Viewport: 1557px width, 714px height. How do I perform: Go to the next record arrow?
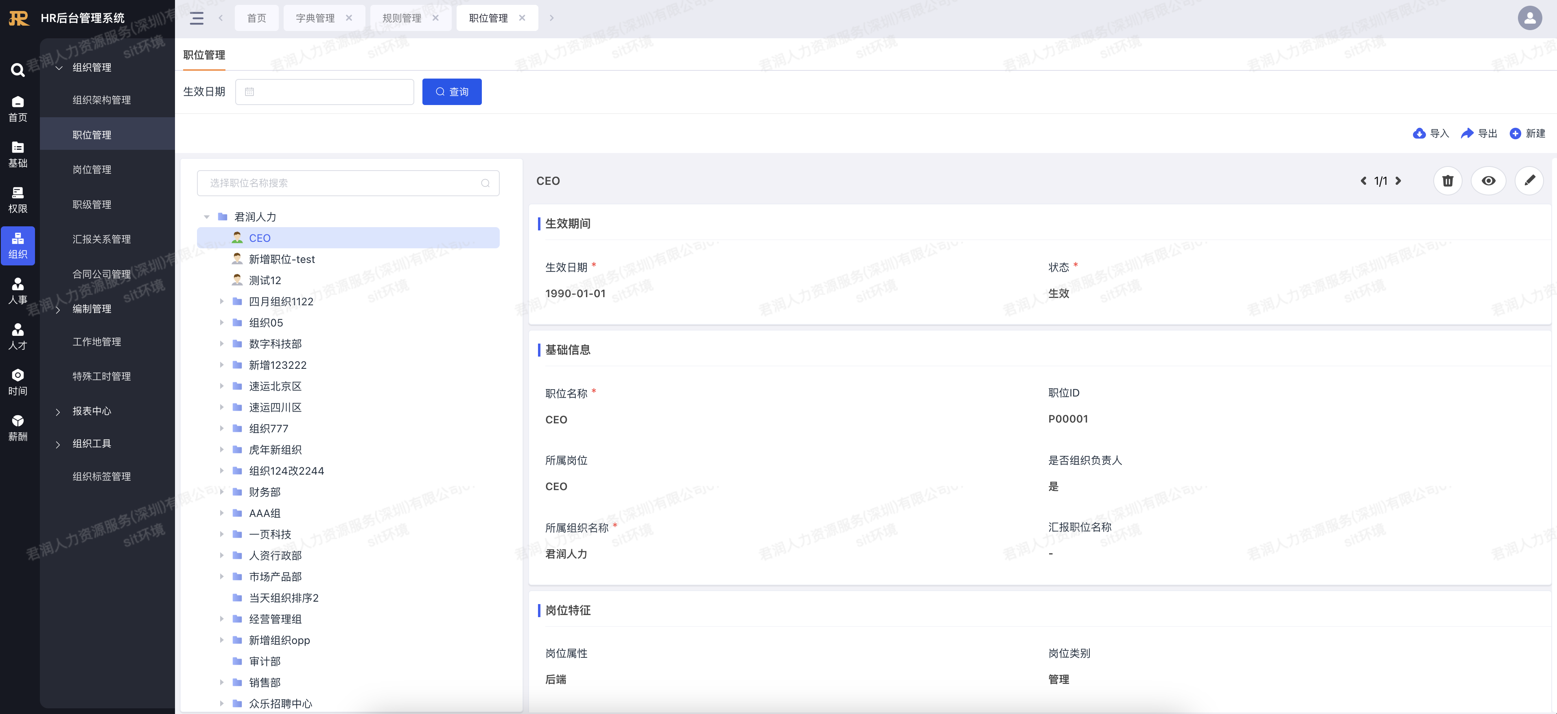(x=1398, y=181)
